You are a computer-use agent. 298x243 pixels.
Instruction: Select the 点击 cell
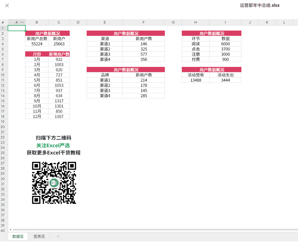(195, 49)
